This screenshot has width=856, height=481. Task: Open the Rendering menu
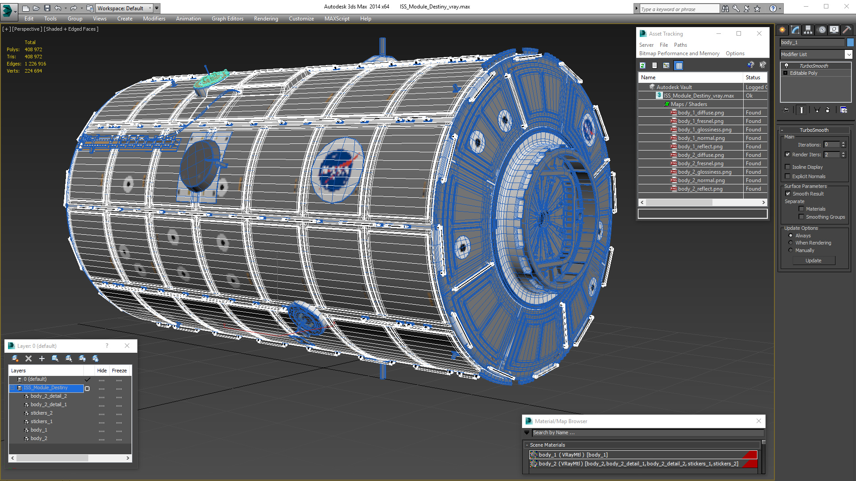tap(266, 19)
